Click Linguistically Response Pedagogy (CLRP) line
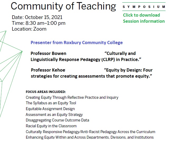 (86, 59)
